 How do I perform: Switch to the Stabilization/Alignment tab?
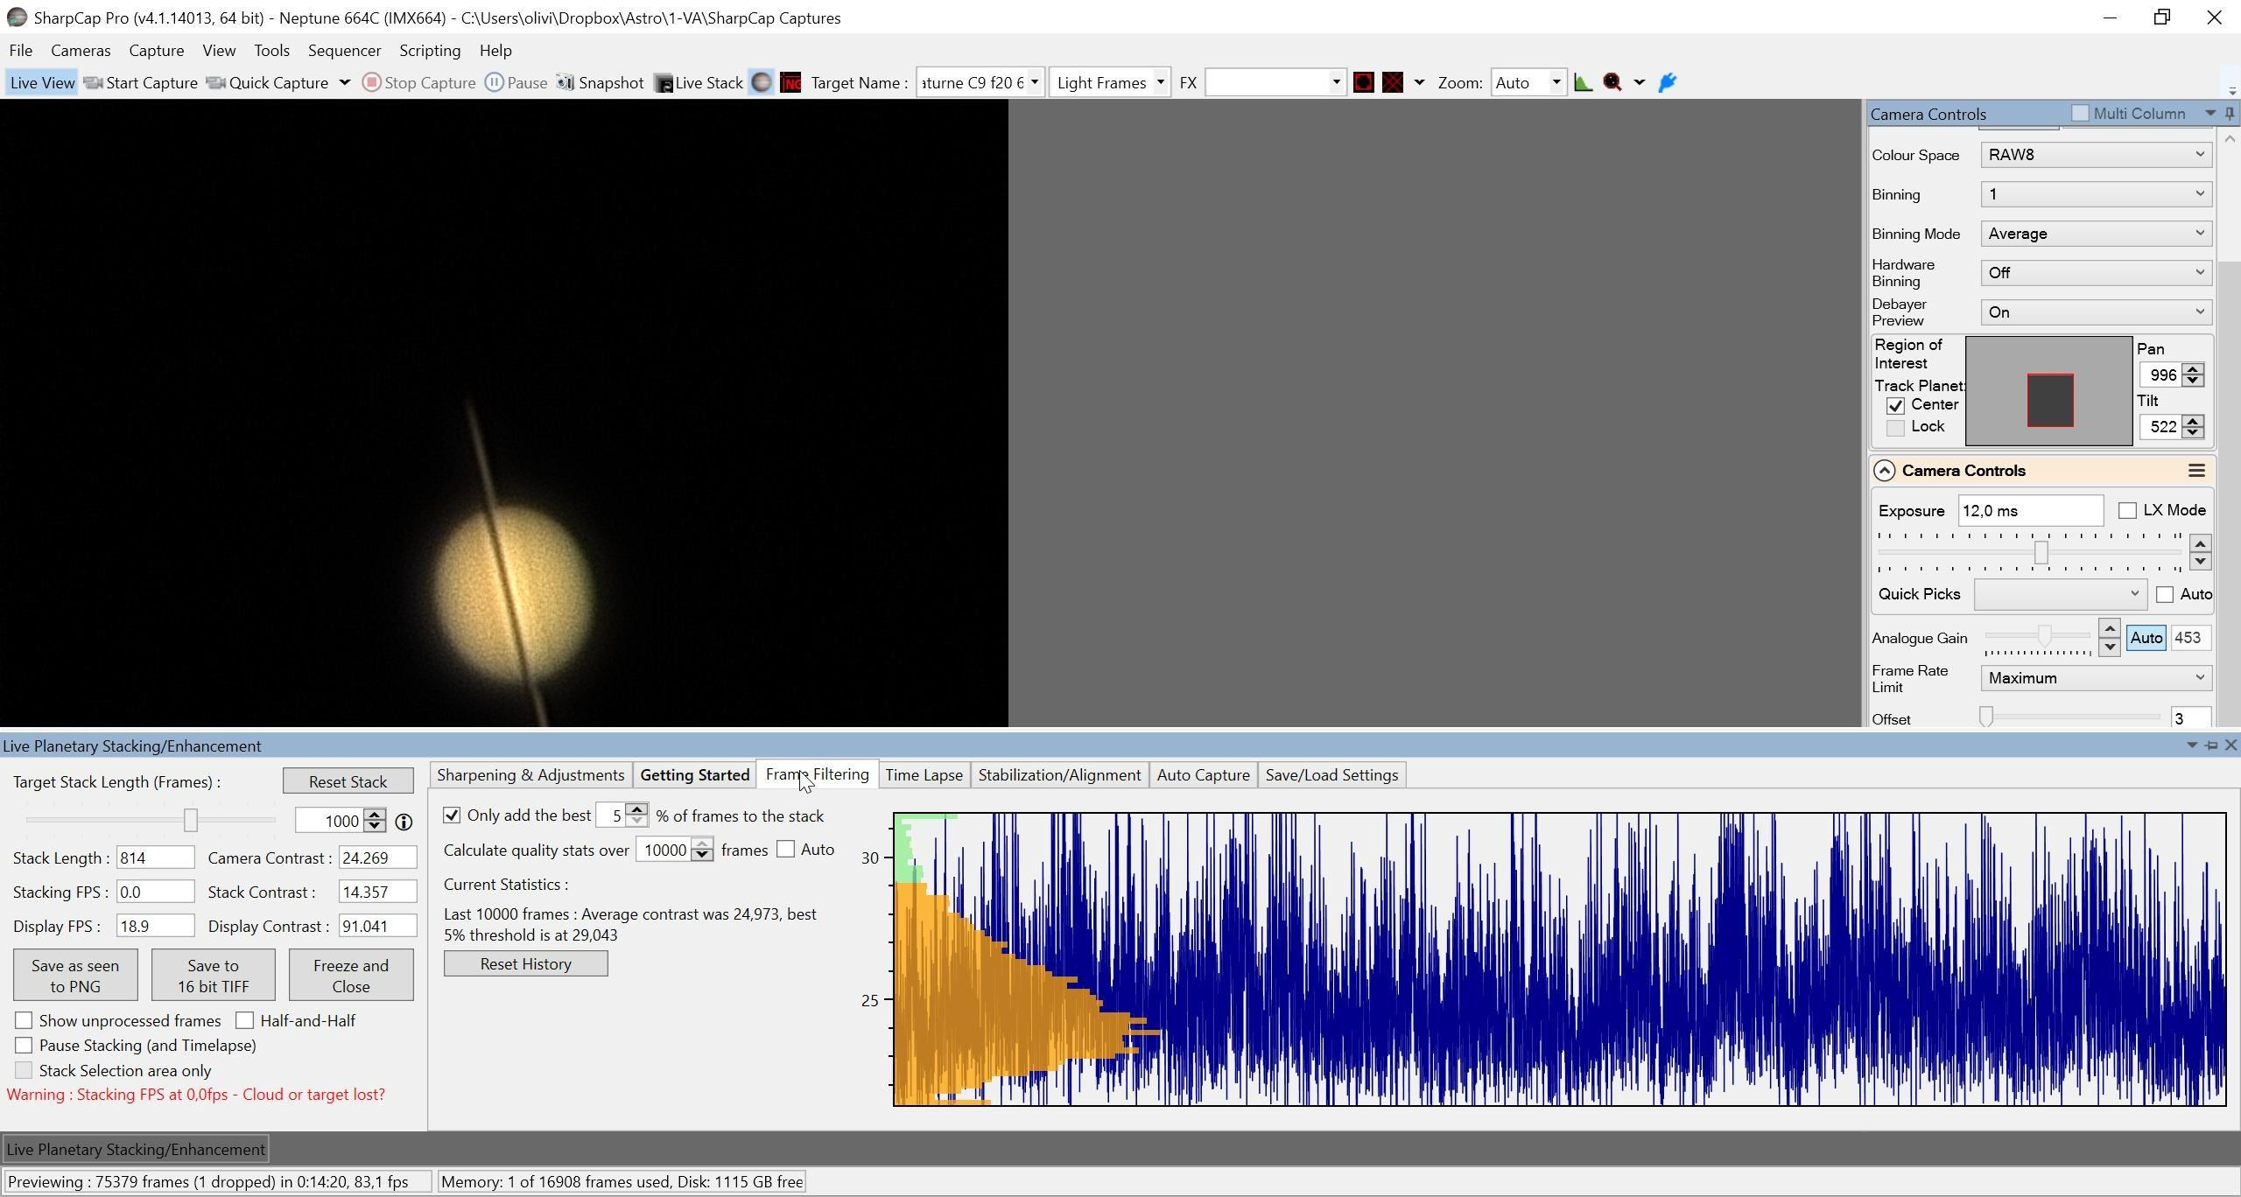point(1059,774)
